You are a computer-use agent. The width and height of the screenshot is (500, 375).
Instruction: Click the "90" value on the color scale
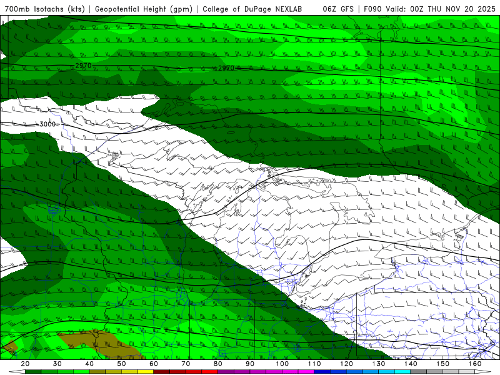coord(250,364)
